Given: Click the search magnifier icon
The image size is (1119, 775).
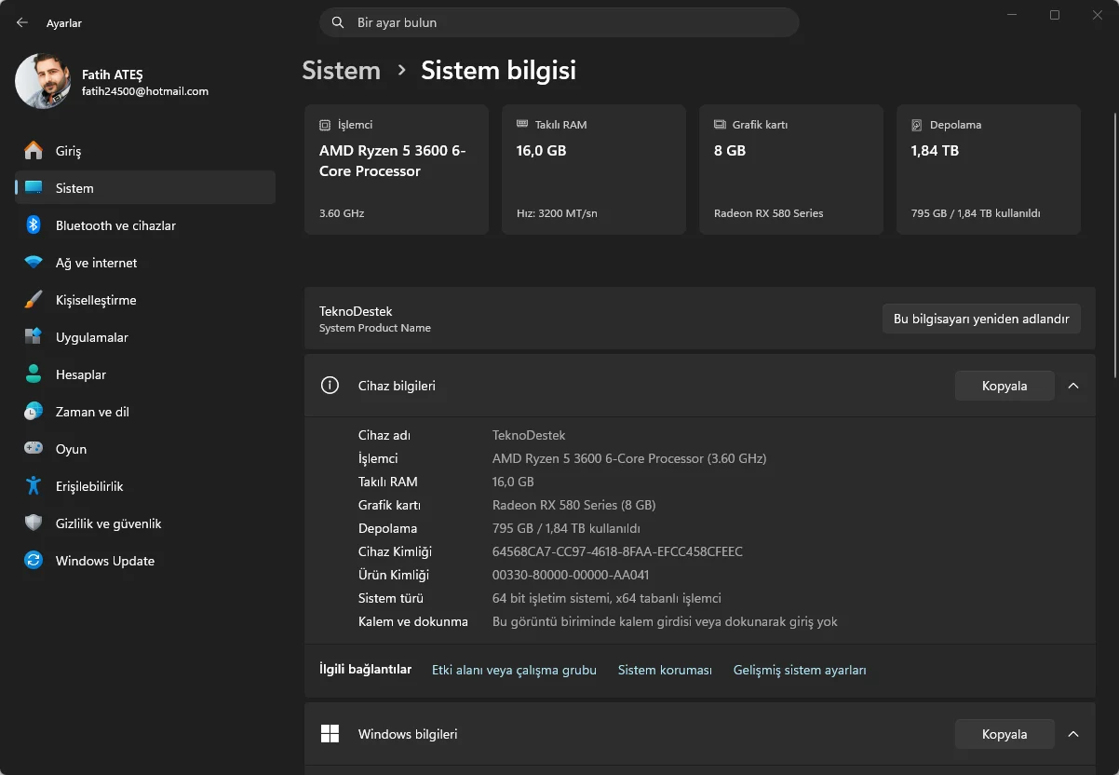Looking at the screenshot, I should click(x=337, y=22).
